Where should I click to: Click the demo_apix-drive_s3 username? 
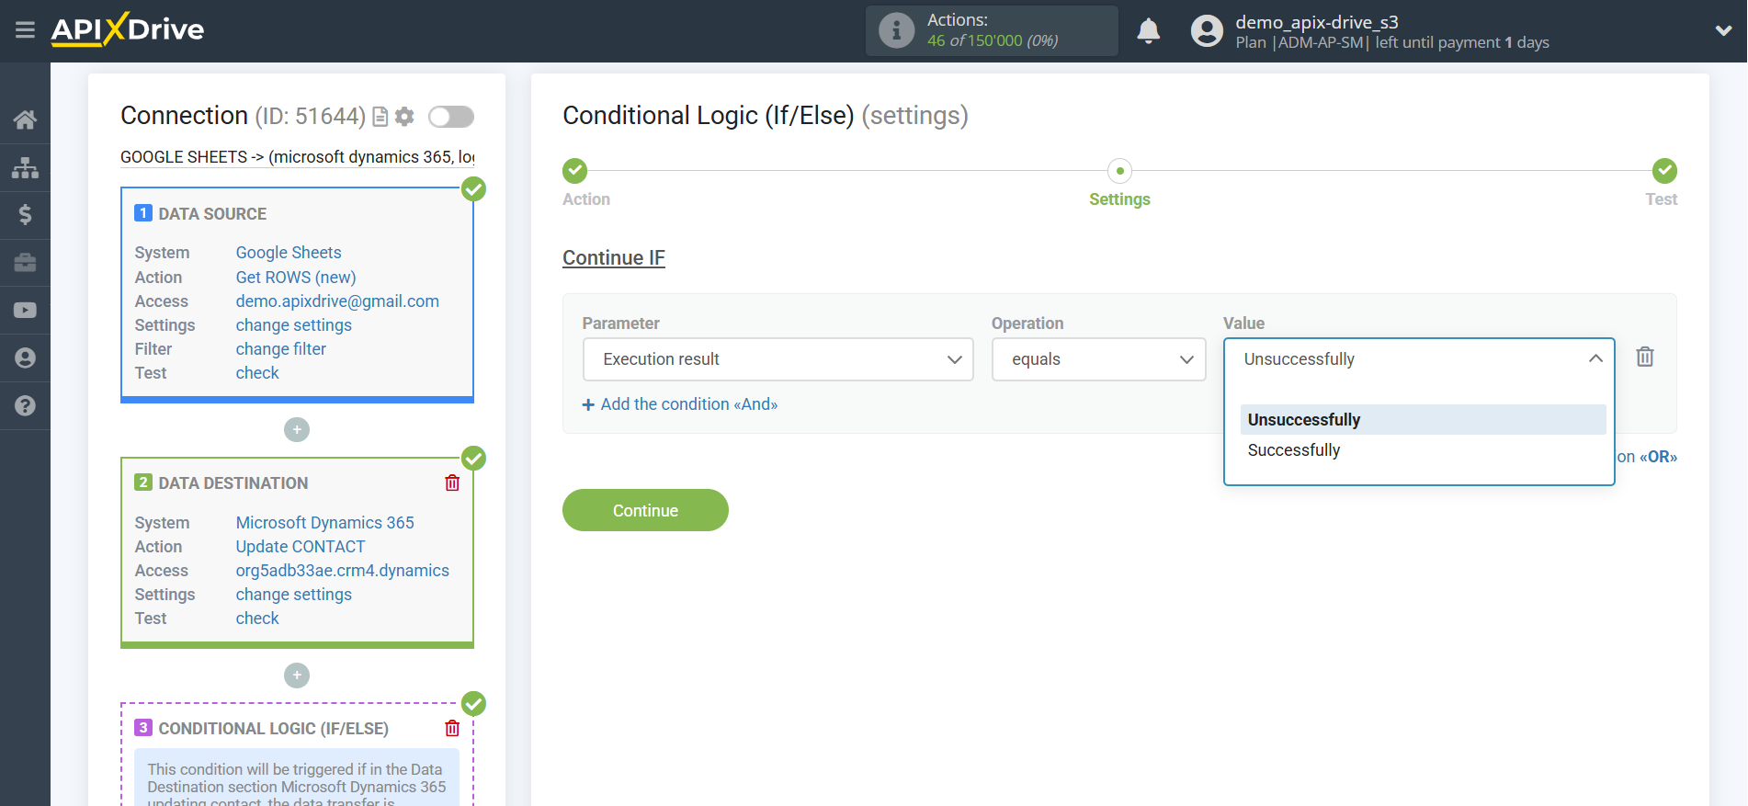[1316, 22]
